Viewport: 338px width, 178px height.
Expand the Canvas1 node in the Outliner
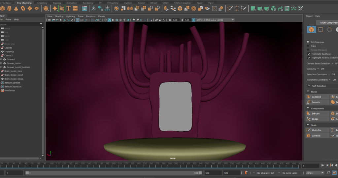coord(1,60)
